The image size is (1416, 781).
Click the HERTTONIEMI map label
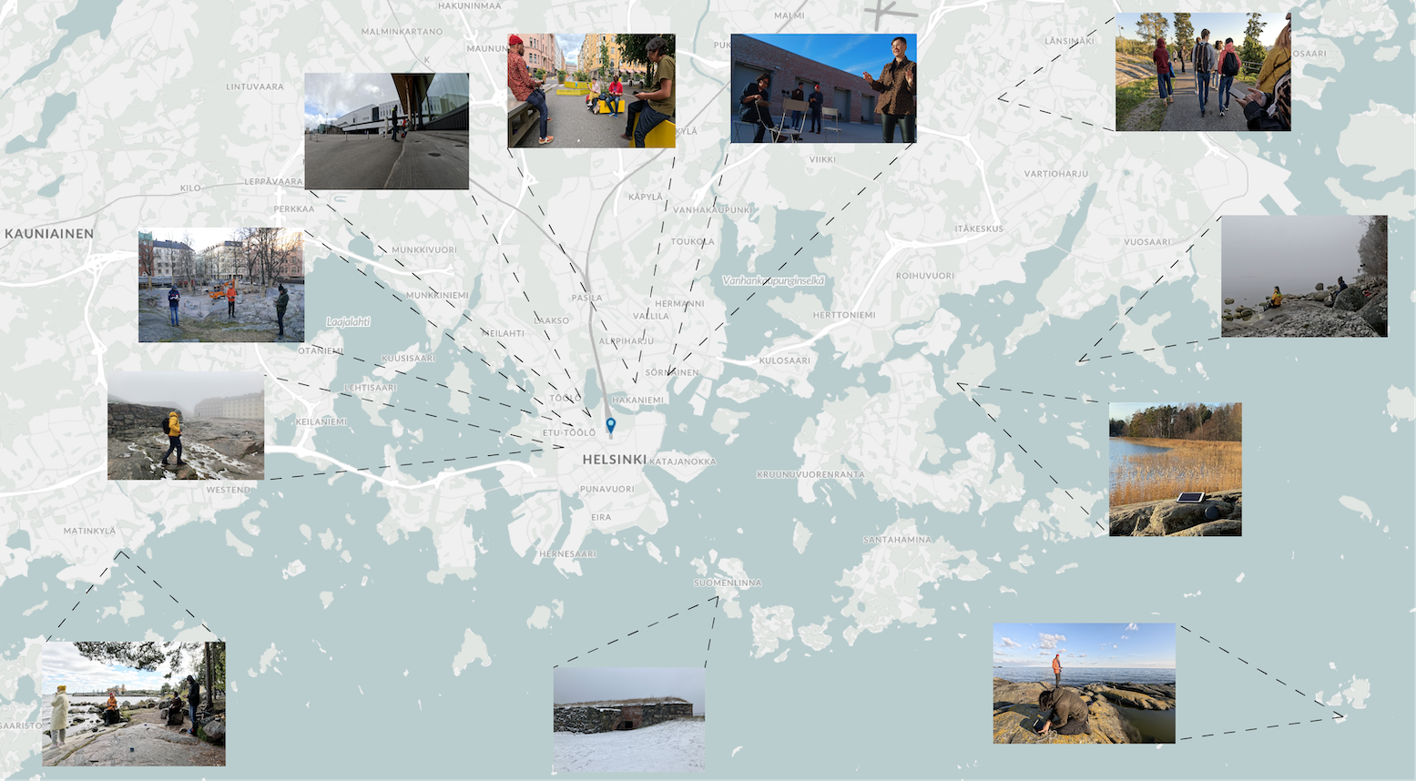844,315
